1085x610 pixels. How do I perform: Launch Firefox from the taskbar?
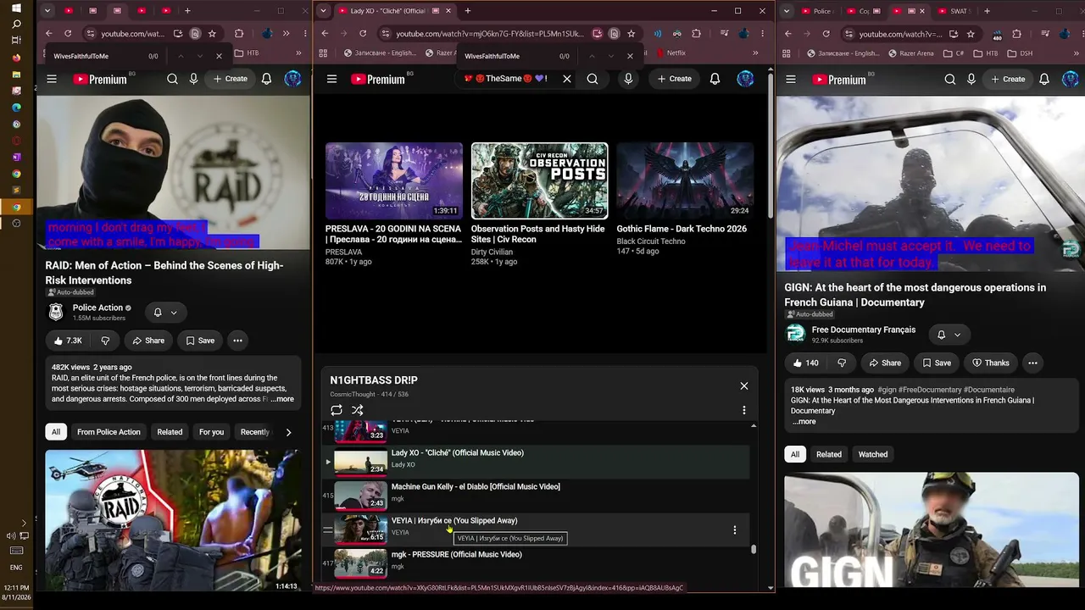point(16,58)
